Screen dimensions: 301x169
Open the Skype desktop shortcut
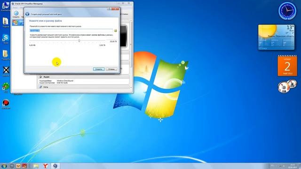coord(6,39)
